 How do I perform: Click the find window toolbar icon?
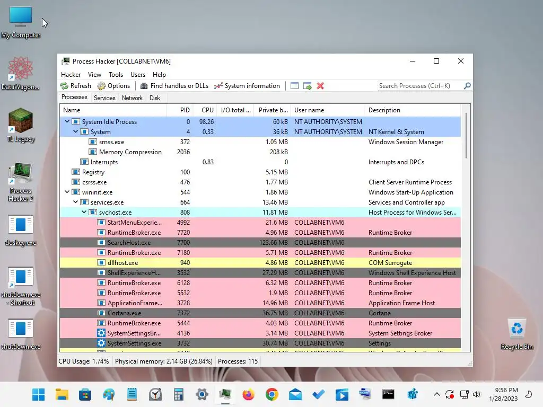pos(294,86)
